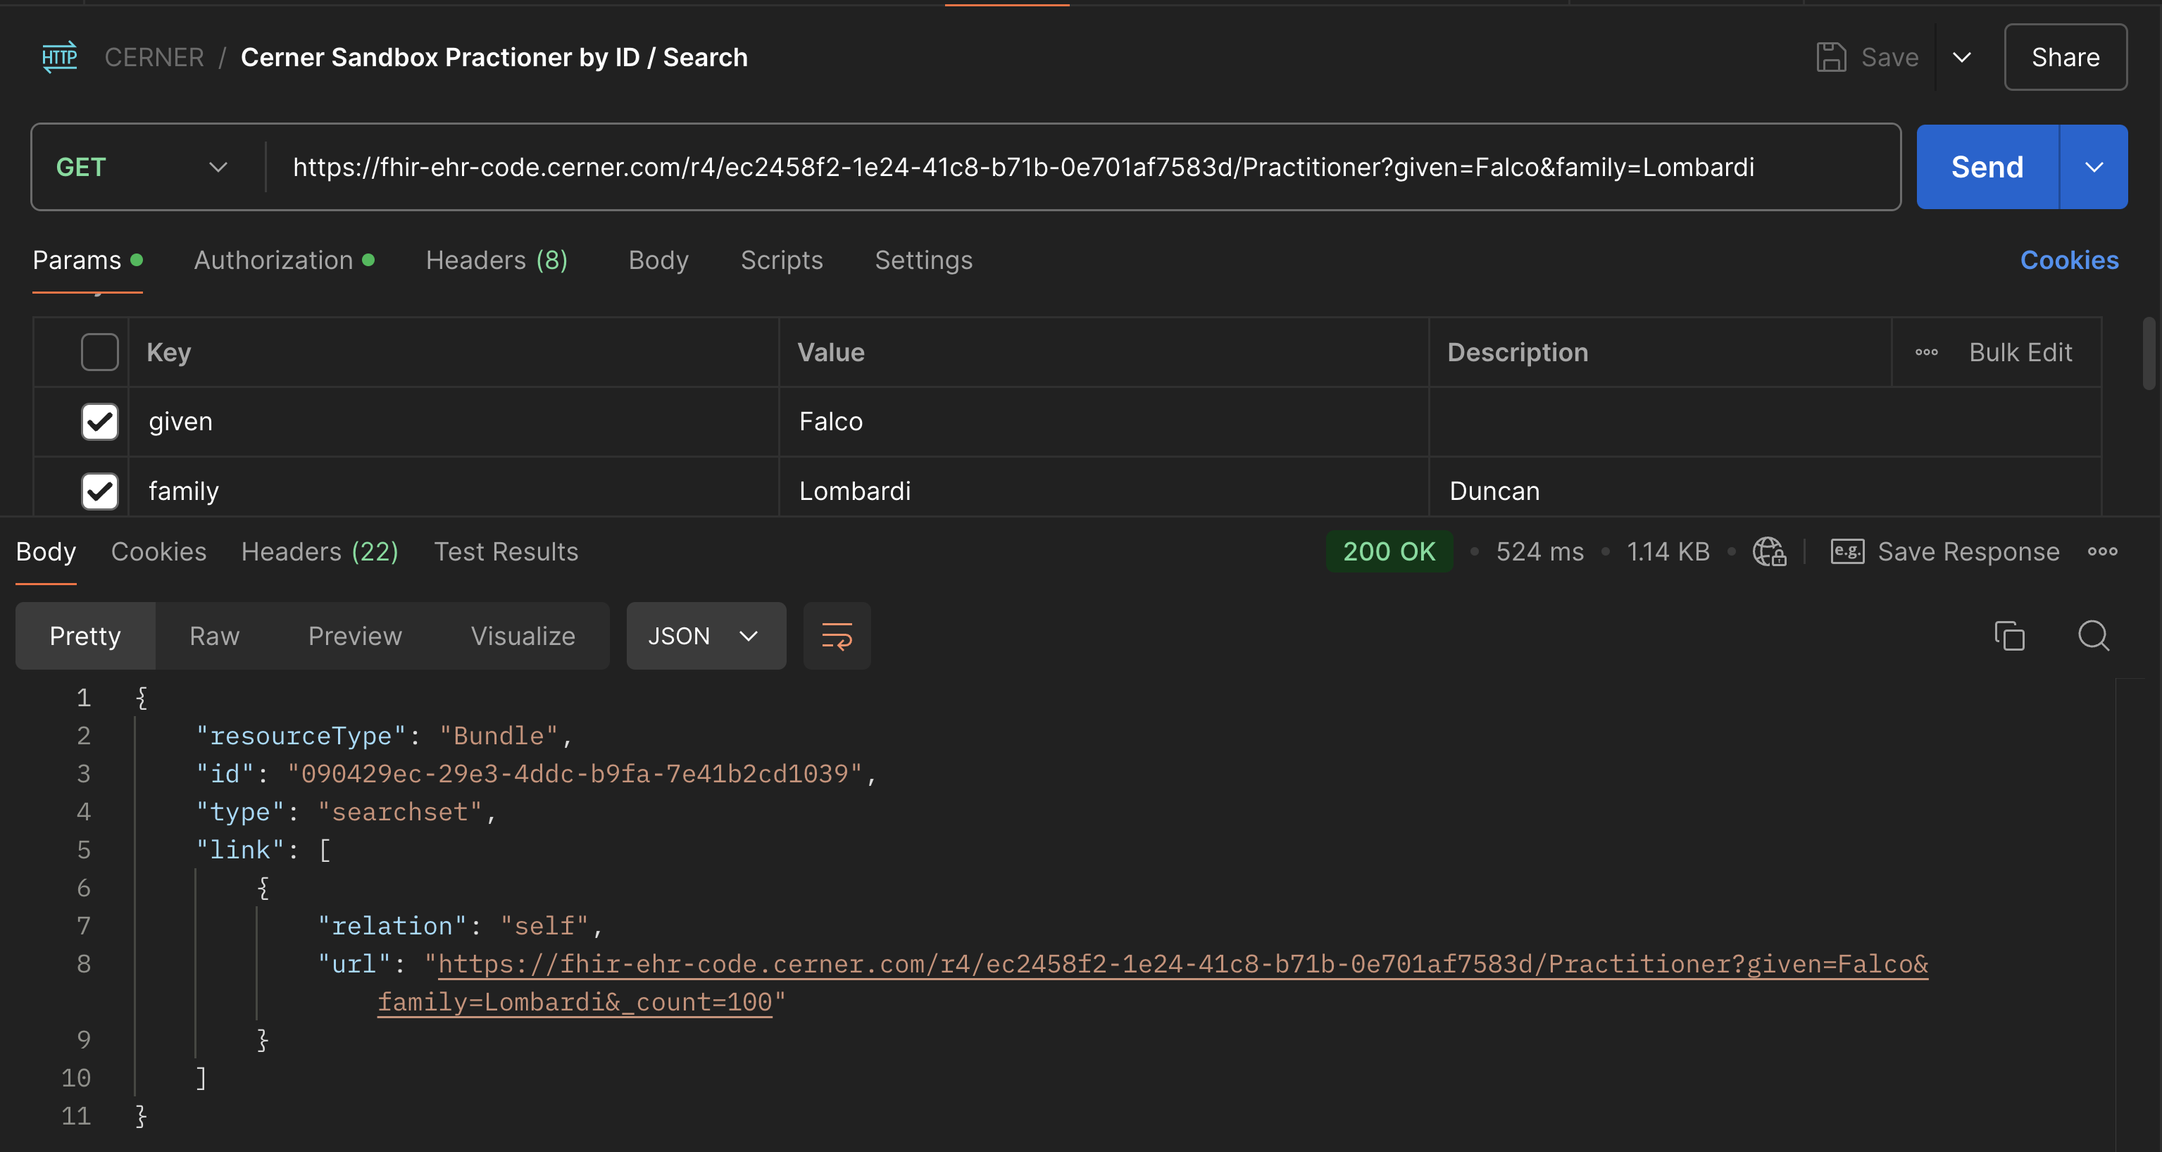This screenshot has width=2162, height=1152.
Task: Expand the Save options chevron
Action: (x=1961, y=57)
